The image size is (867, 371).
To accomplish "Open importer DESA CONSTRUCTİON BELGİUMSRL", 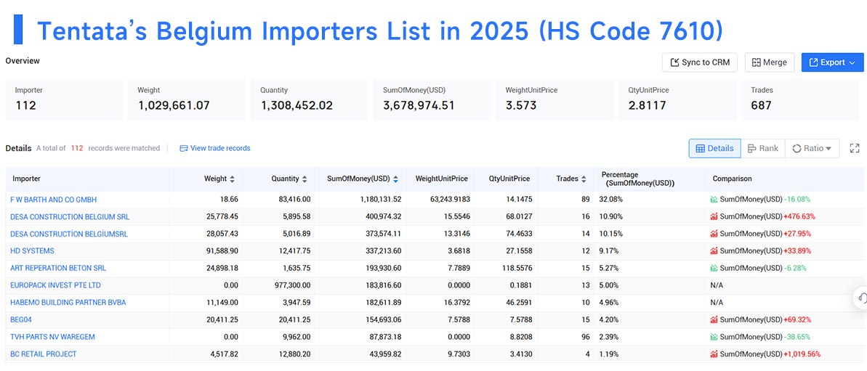I will pyautogui.click(x=68, y=234).
